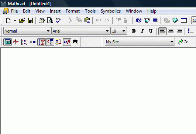196x134 pixels.
Task: Set text alignment to right
Action: 179,31
